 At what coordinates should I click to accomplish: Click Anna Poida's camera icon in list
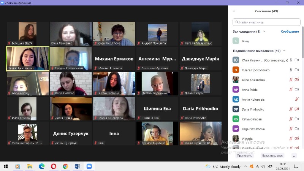(x=297, y=89)
